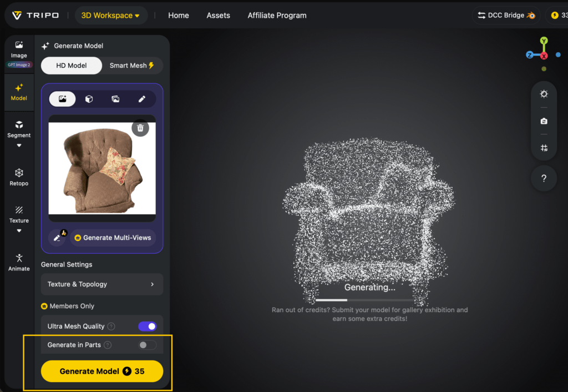Click the Generate Model sparkle header icon
Image resolution: width=568 pixels, height=392 pixels.
tap(45, 46)
